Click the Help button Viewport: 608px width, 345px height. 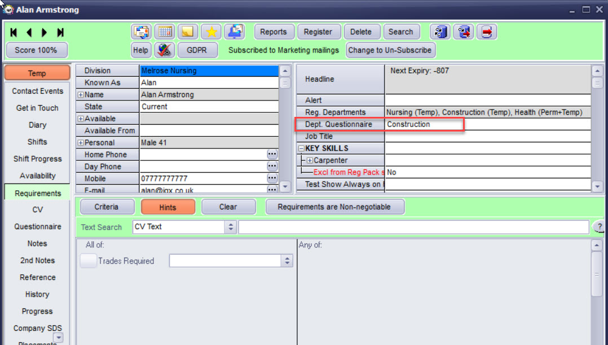pyautogui.click(x=140, y=50)
